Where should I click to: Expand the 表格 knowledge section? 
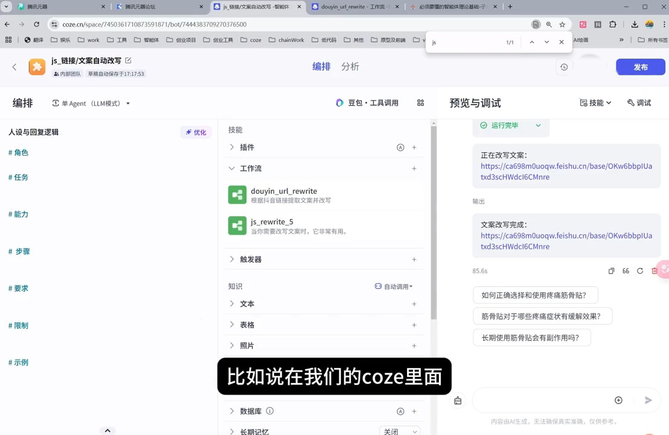[232, 325]
